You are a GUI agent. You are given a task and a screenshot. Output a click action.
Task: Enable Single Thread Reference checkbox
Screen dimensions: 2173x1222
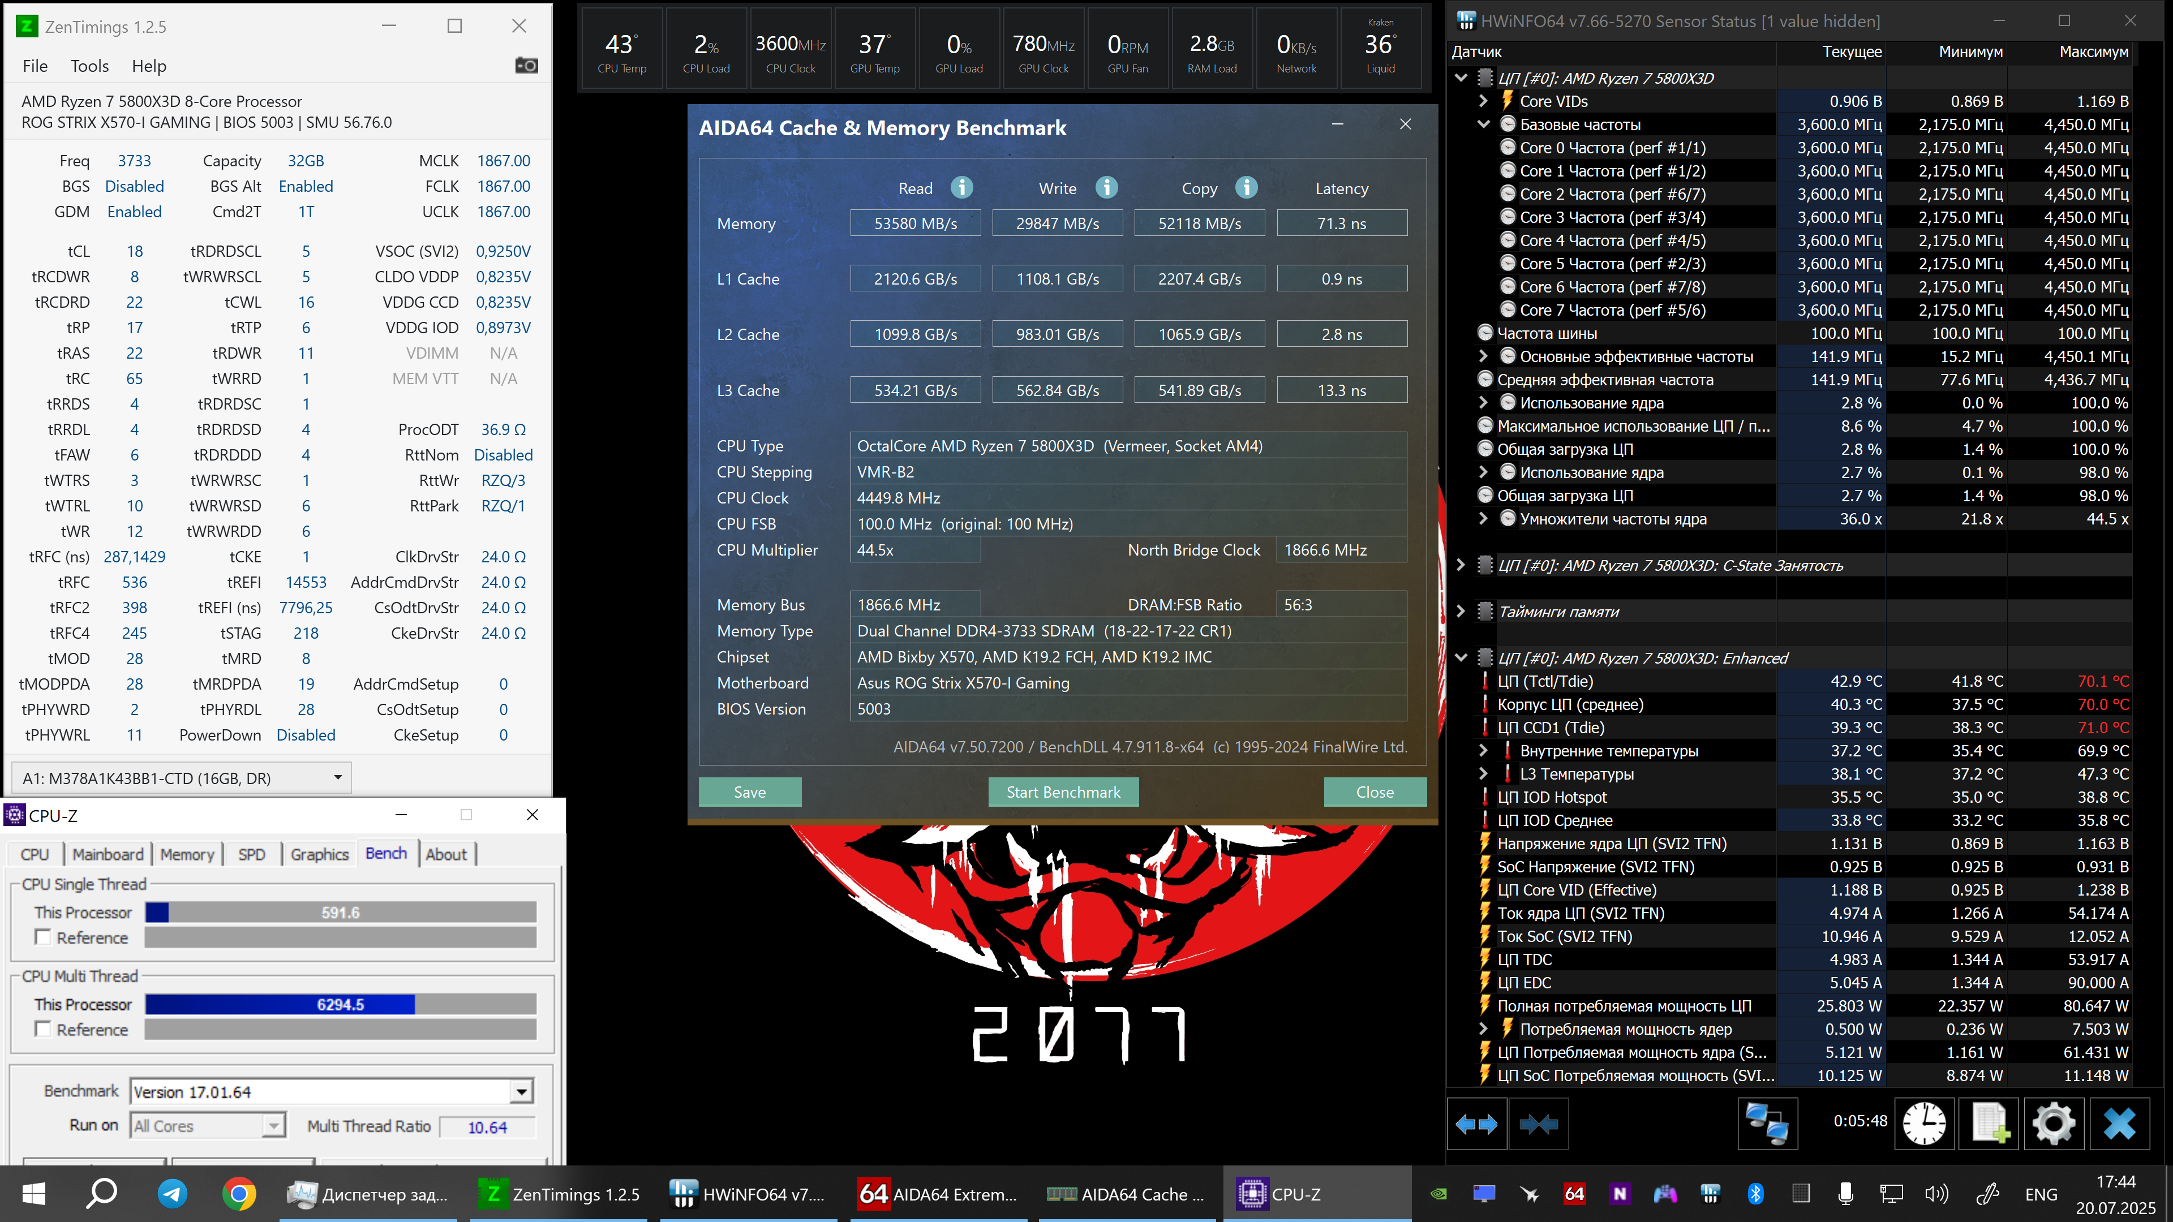[x=43, y=937]
